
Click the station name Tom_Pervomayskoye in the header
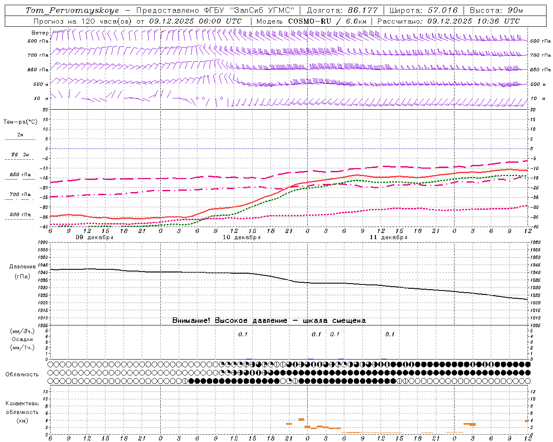click(x=72, y=10)
